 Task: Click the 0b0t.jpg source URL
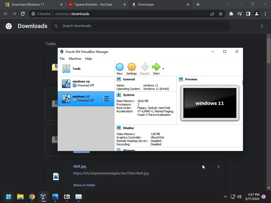tap(111, 173)
